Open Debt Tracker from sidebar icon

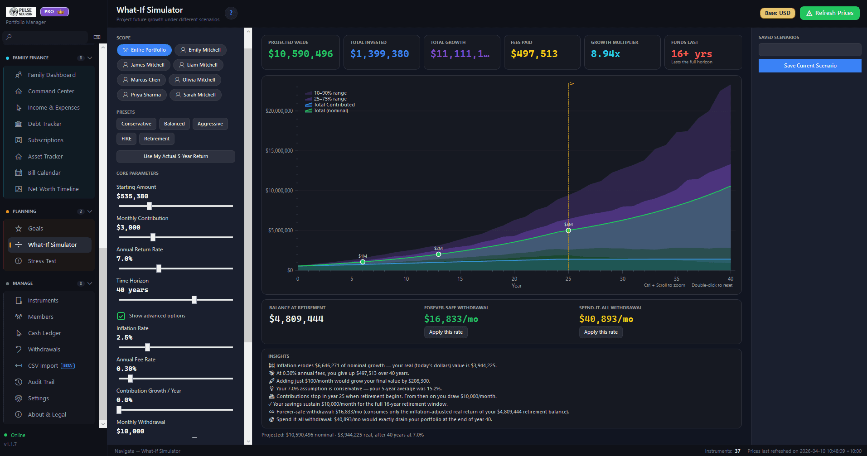coord(19,124)
